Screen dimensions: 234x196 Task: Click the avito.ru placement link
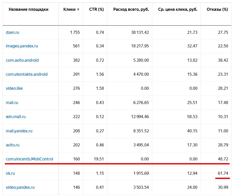pos(13,145)
